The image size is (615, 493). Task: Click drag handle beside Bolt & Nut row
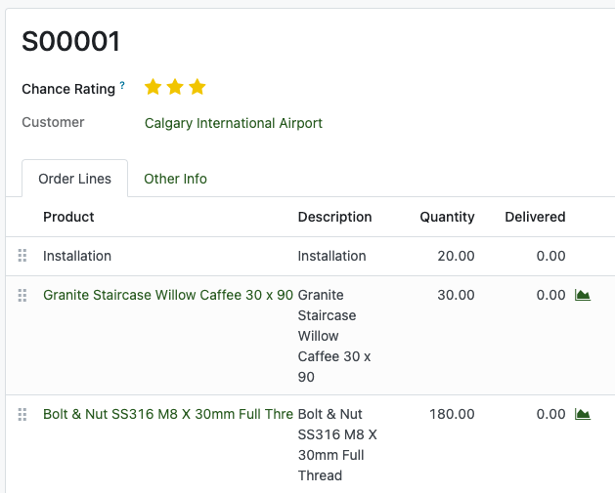[22, 414]
